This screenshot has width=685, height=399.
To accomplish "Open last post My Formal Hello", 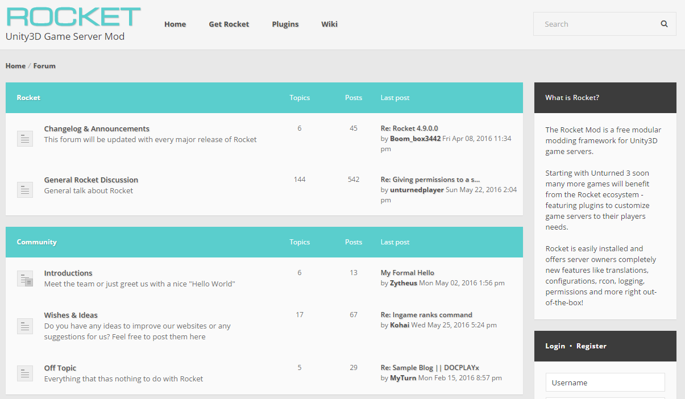I will pyautogui.click(x=408, y=273).
